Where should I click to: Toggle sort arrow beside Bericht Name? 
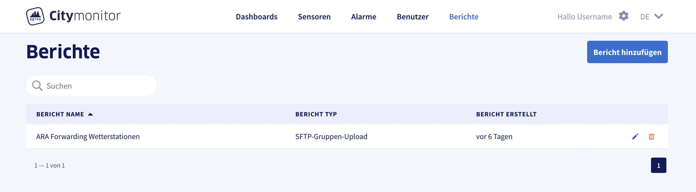tap(90, 114)
